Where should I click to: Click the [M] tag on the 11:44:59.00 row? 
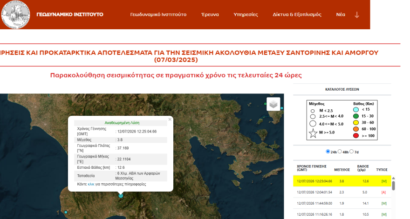pos(384,203)
